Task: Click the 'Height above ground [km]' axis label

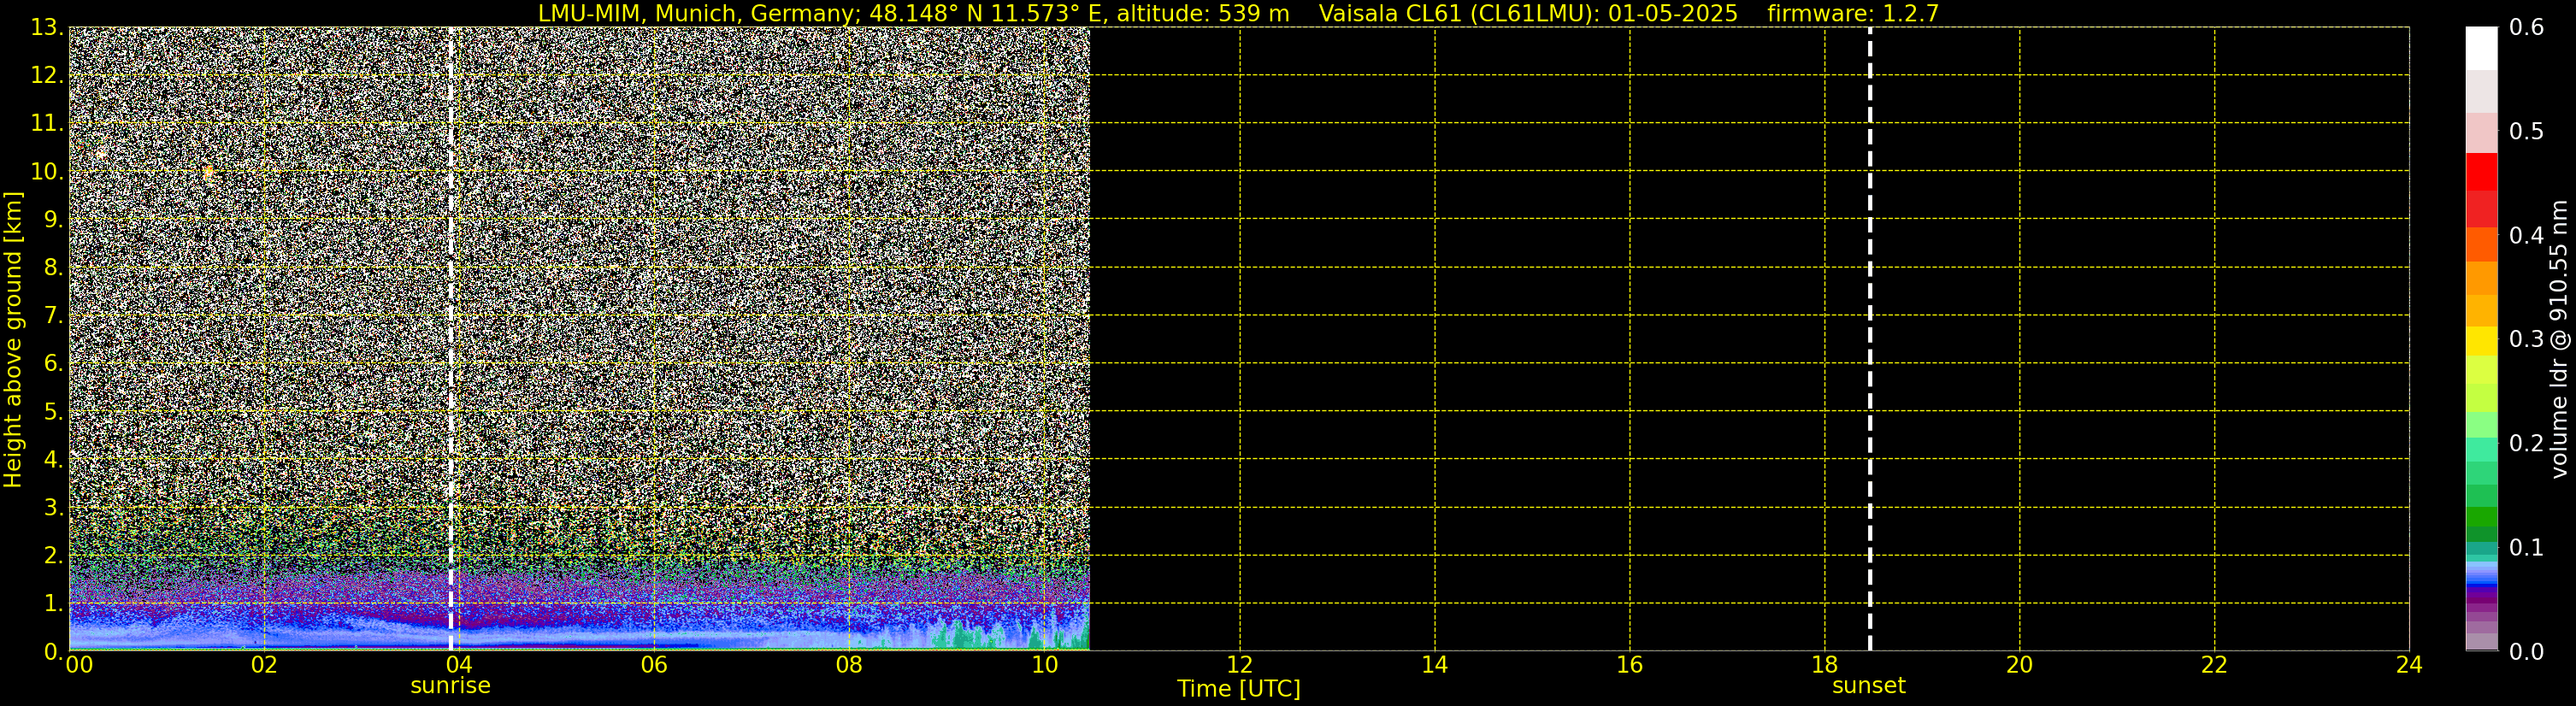Action: [13, 339]
